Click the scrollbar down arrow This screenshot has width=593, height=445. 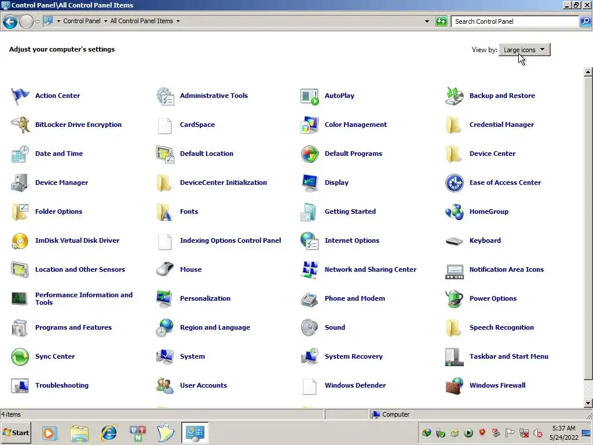click(588, 403)
